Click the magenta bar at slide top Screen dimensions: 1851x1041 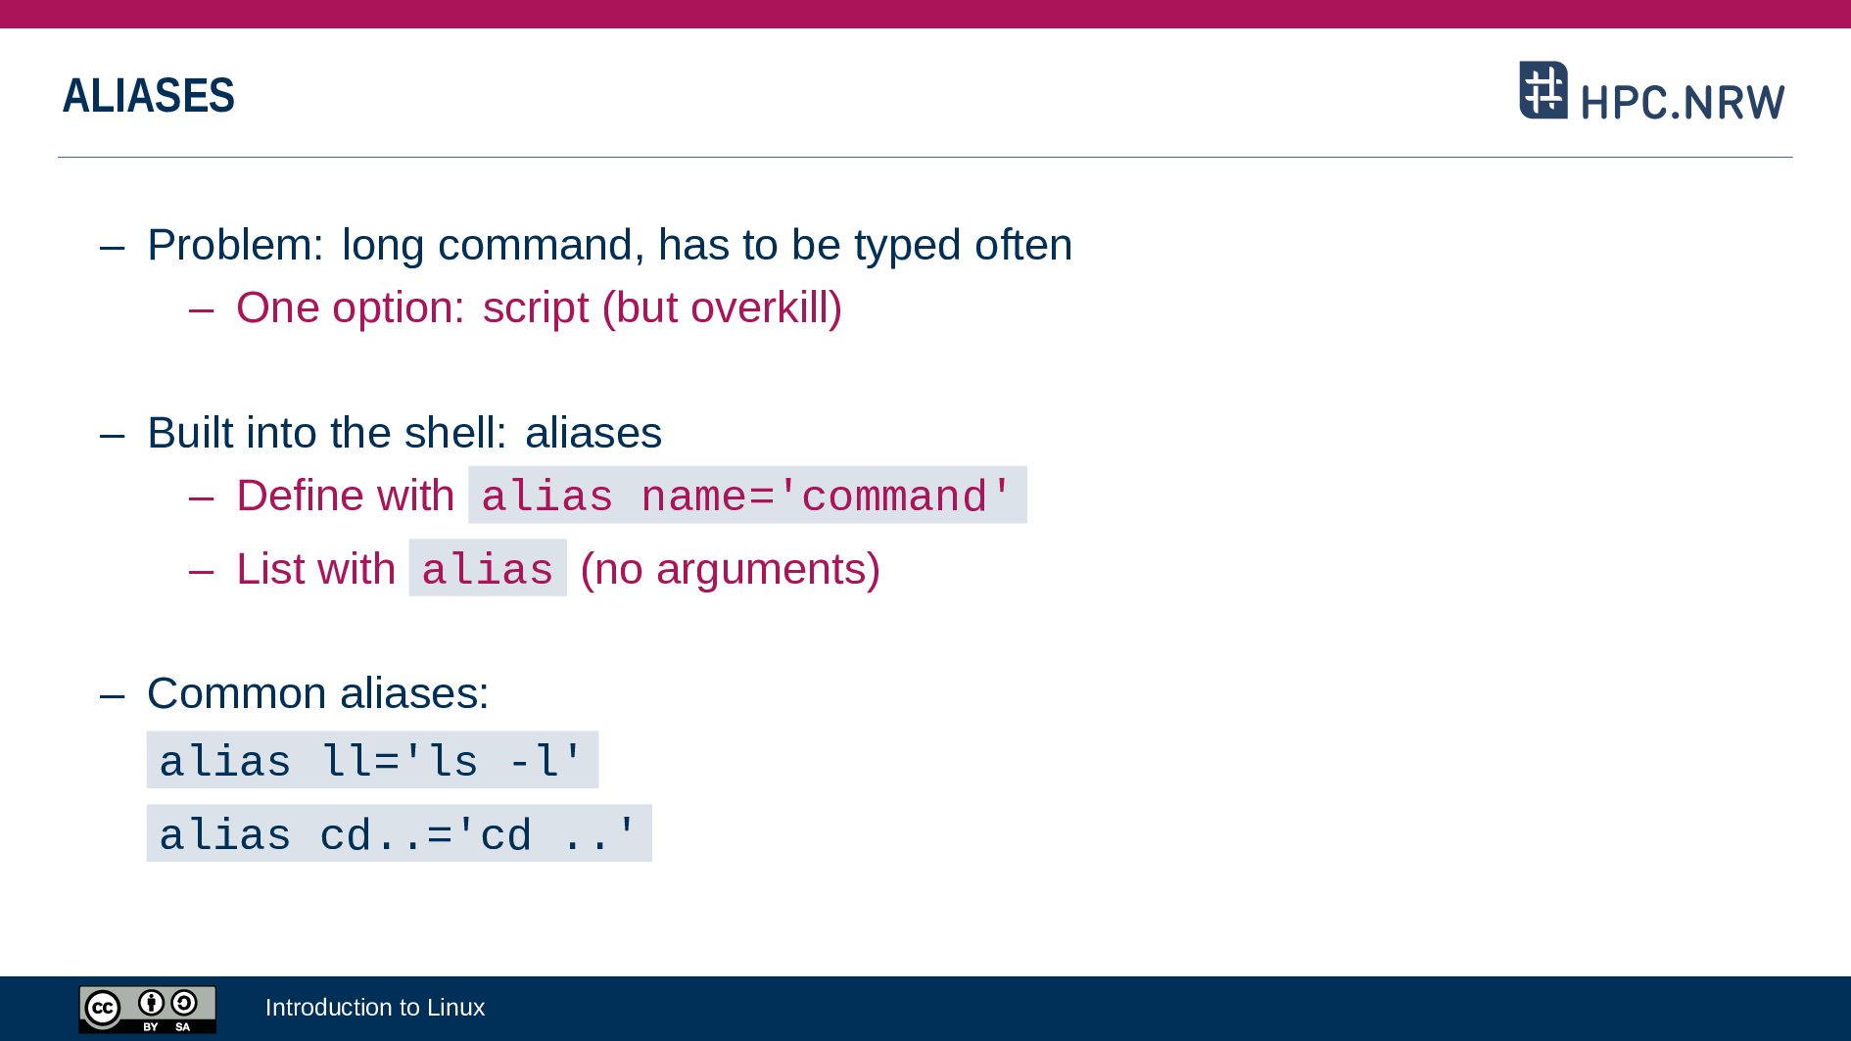[925, 14]
